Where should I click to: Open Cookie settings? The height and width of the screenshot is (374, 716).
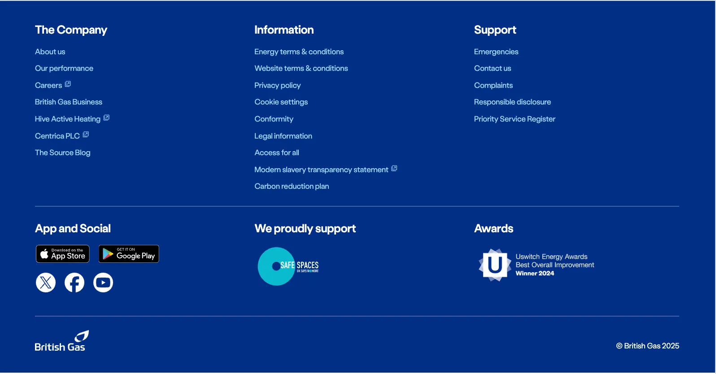click(281, 102)
